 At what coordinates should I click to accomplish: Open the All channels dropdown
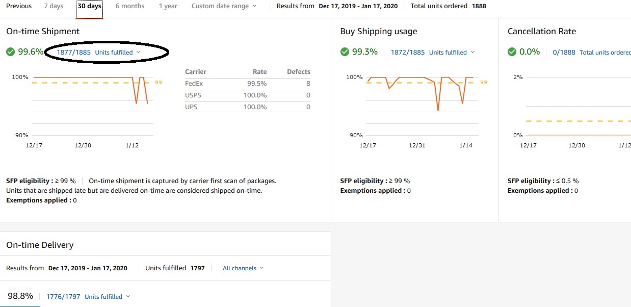[x=243, y=268]
